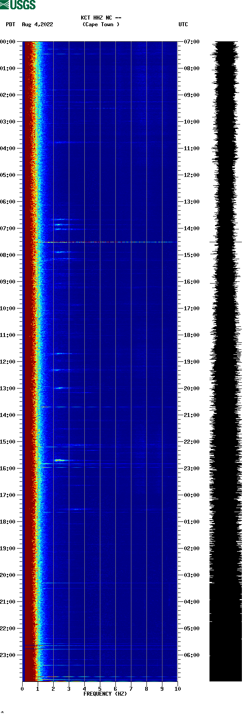This screenshot has width=245, height=717.
Task: Click the 2 Hz frequency tick label
Action: (x=53, y=689)
